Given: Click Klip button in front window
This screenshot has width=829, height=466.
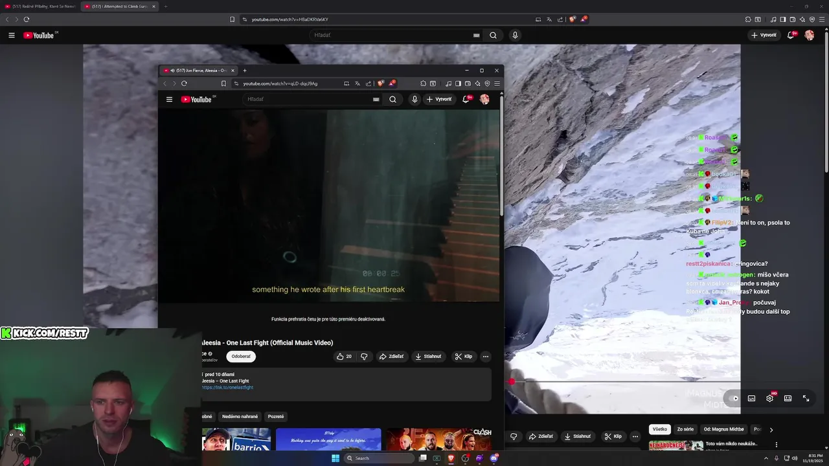Looking at the screenshot, I should [464, 356].
